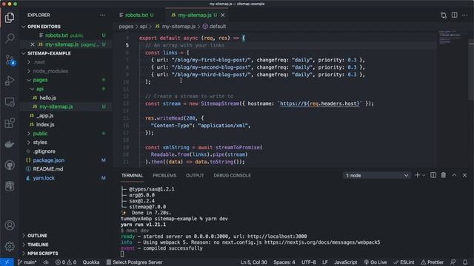Open new terminal launch profile dropdown arrow
The image size is (474, 266).
pos(424,175)
